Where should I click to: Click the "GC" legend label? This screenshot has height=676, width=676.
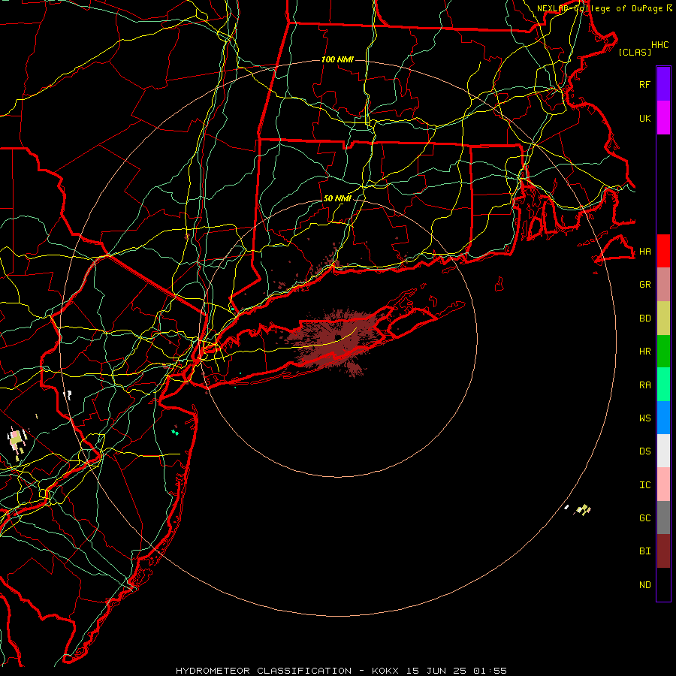point(645,518)
